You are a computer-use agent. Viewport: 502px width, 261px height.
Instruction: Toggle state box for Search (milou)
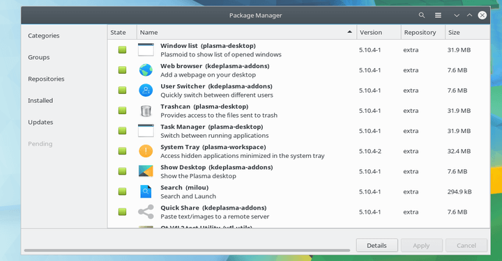122,191
